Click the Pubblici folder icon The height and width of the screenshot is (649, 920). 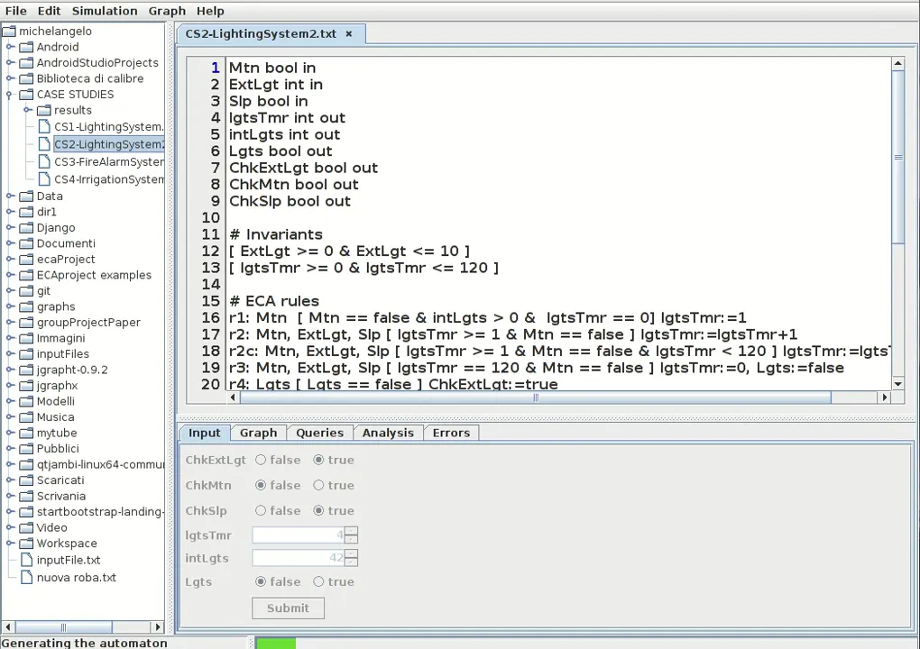point(26,449)
